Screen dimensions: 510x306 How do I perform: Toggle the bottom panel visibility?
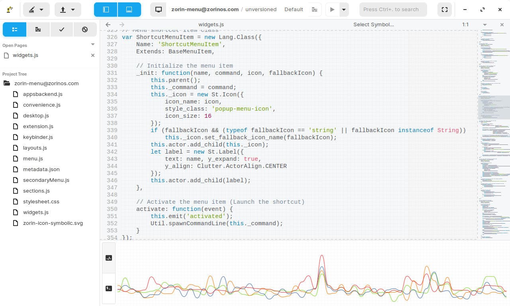pos(129,10)
